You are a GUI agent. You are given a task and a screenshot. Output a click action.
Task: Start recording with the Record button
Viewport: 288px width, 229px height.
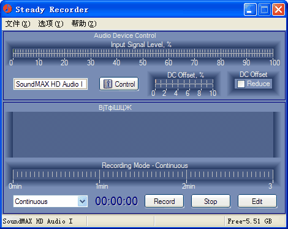164,202
